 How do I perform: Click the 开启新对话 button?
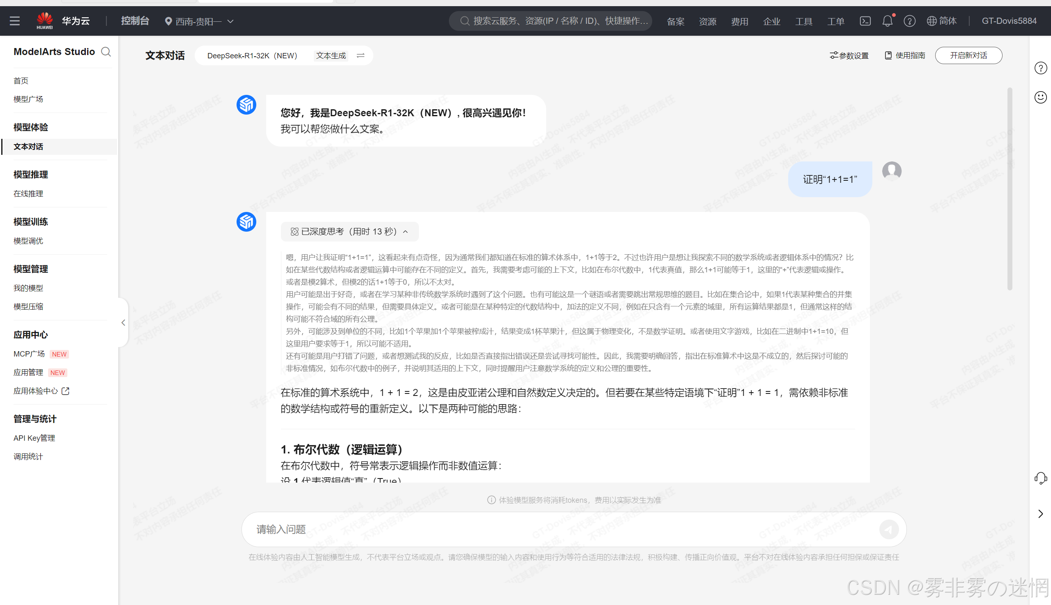pyautogui.click(x=968, y=55)
